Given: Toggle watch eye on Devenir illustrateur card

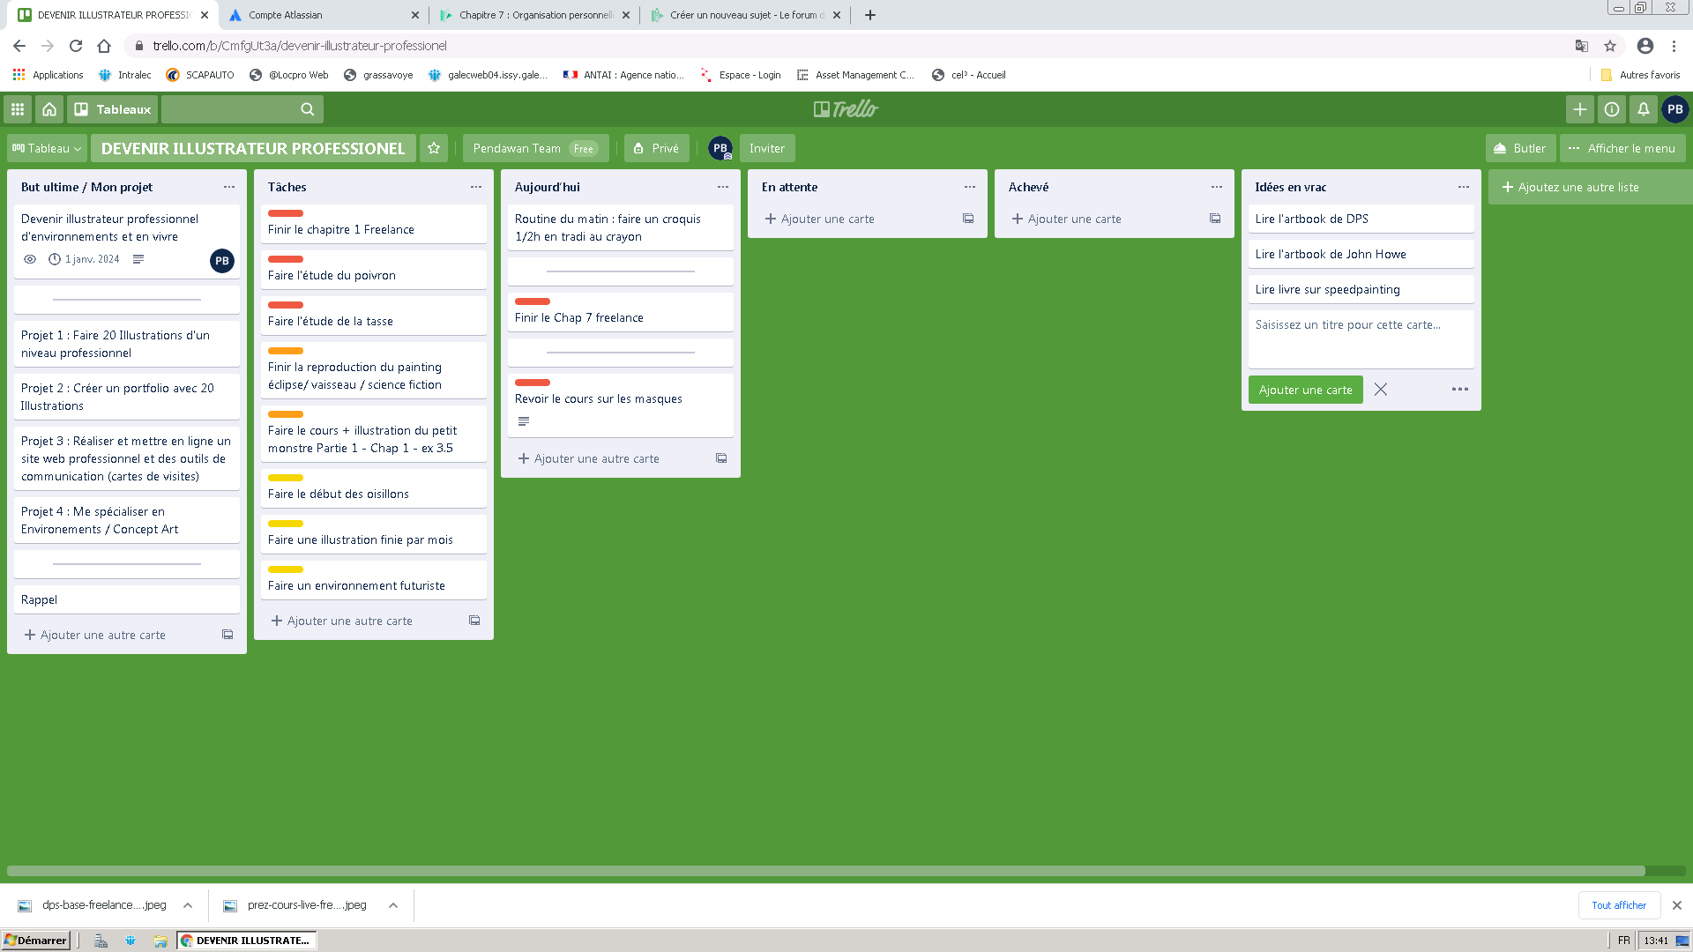Looking at the screenshot, I should (30, 259).
